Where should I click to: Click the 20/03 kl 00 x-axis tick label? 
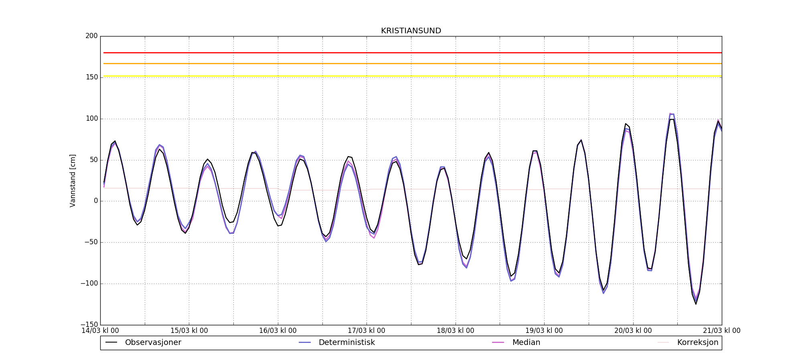633,331
